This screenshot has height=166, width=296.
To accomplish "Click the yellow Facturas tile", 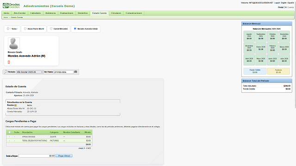I will 278,71.
